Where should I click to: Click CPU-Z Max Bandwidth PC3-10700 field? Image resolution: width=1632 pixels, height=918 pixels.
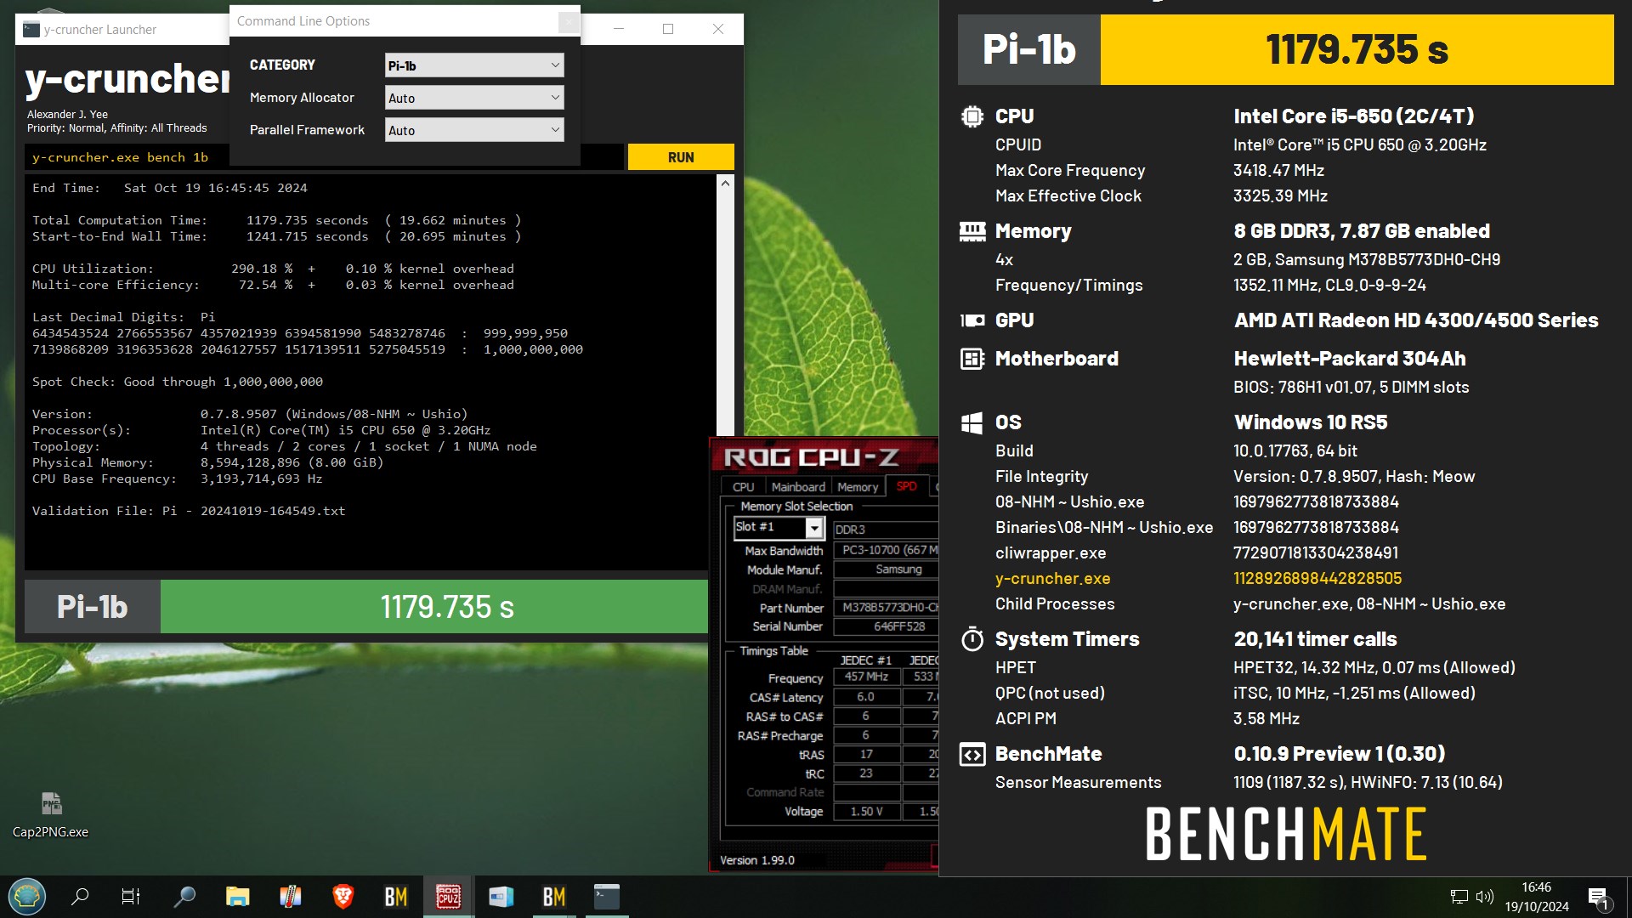click(886, 551)
